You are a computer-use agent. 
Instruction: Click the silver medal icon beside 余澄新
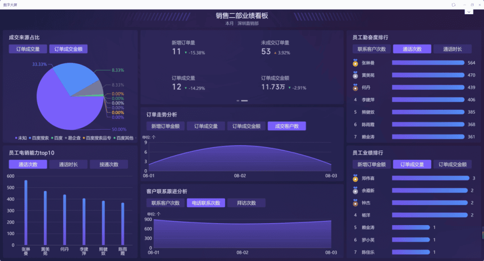pyautogui.click(x=355, y=191)
